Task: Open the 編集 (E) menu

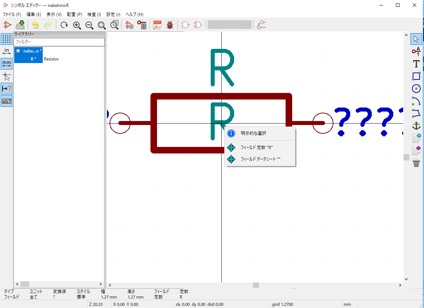Action: 34,14
